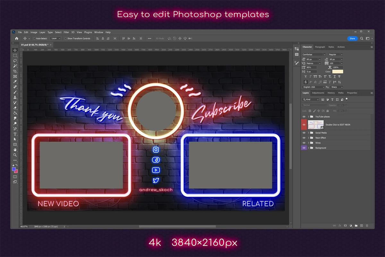Viewport: 385px width, 257px height.
Task: Enable the Auto-Select checkbox
Action: coord(34,39)
